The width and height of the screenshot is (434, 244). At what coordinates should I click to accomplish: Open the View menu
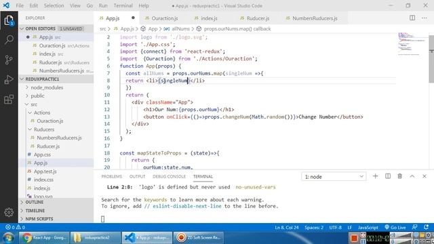click(x=75, y=5)
